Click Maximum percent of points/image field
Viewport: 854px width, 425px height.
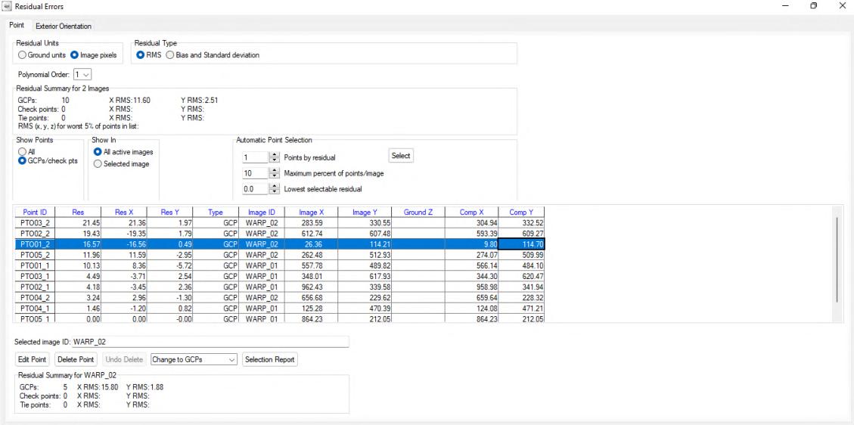click(256, 173)
